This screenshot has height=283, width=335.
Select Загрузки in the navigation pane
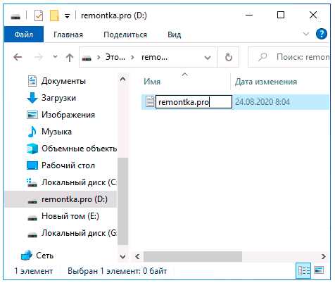(58, 98)
